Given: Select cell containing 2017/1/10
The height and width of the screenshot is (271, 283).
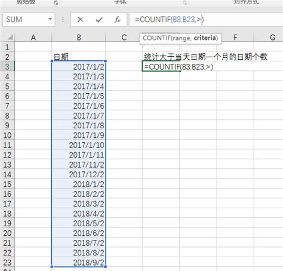Looking at the screenshot, I should click(x=79, y=145).
